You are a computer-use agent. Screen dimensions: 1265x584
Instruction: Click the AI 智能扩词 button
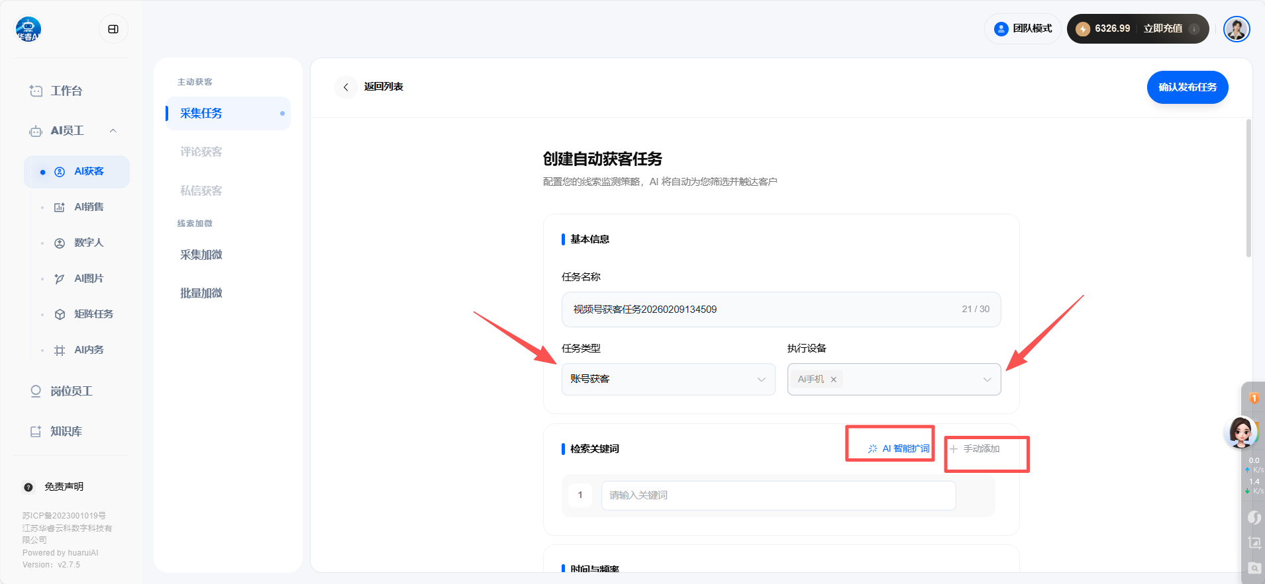point(899,448)
